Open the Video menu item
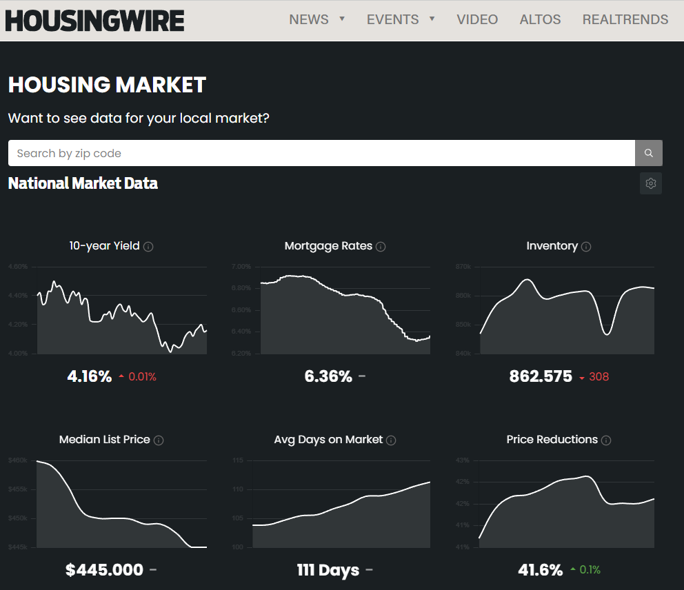The height and width of the screenshot is (590, 684). 477,19
